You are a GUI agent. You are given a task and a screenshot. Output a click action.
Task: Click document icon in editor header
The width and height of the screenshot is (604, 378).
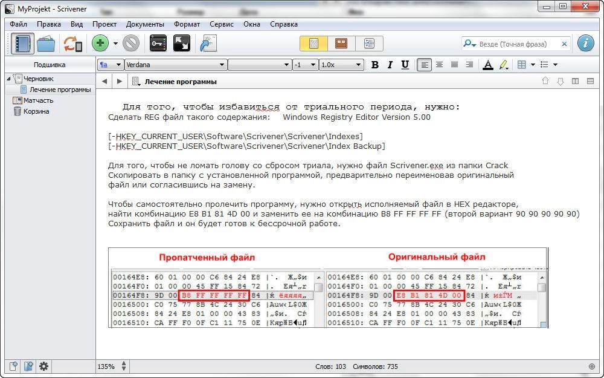pos(136,82)
